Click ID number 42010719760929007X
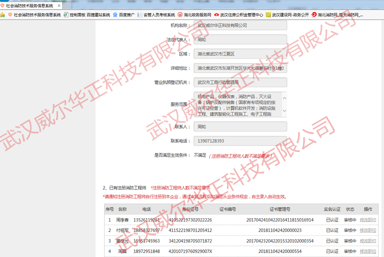The height and width of the screenshot is (257, 384). click(x=190, y=251)
